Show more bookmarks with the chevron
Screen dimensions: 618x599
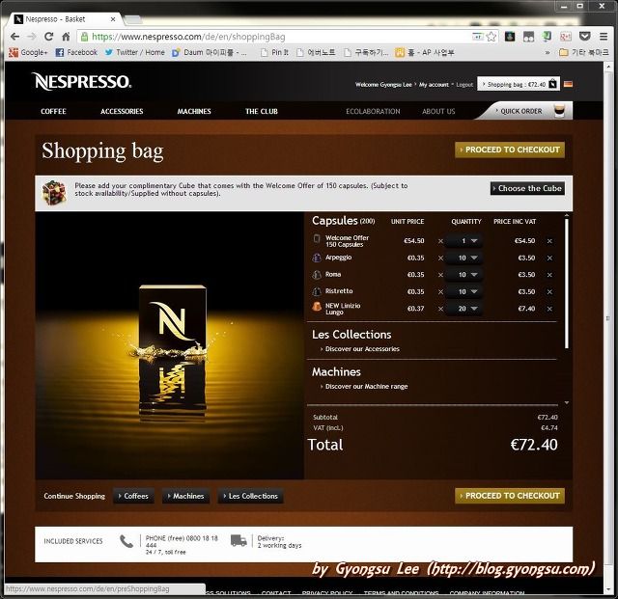point(548,52)
